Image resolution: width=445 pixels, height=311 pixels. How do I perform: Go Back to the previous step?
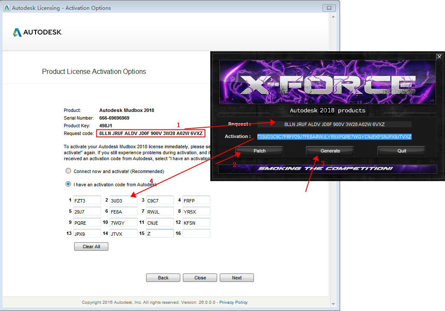(163, 278)
